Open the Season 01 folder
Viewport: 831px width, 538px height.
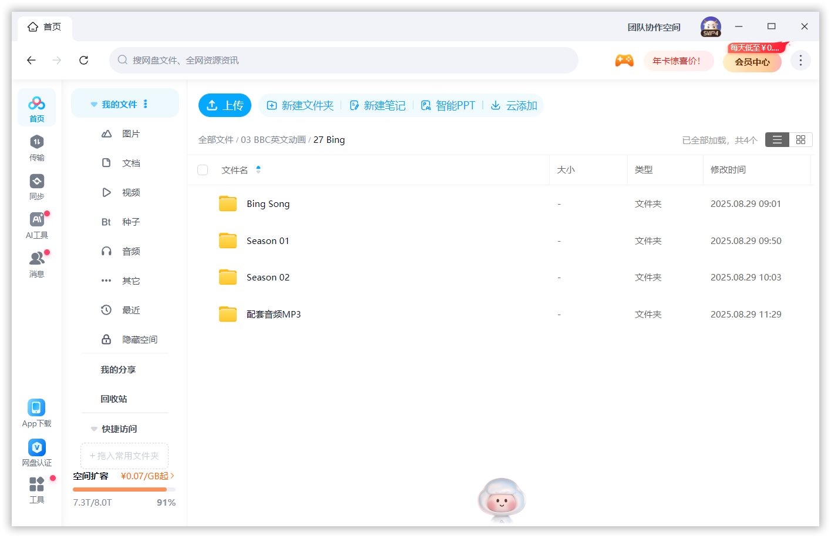tap(268, 240)
